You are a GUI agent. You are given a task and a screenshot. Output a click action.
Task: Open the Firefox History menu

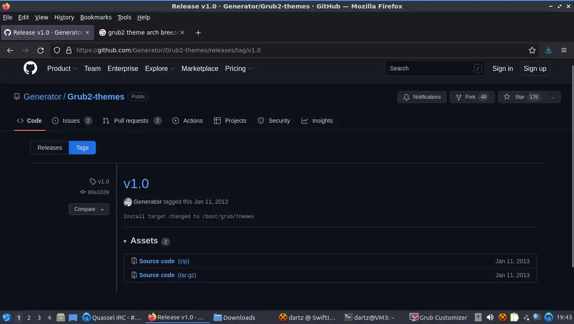[x=64, y=17]
